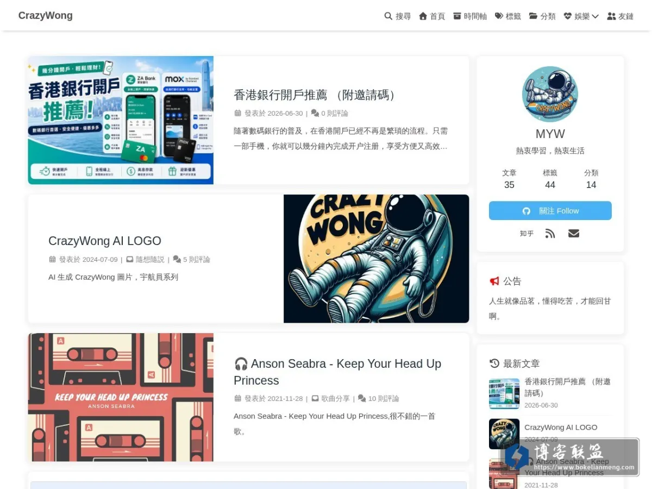Click the CrazyWong site title

[x=46, y=15]
